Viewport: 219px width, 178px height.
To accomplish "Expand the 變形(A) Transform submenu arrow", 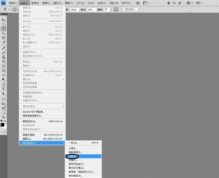I will click(x=63, y=80).
